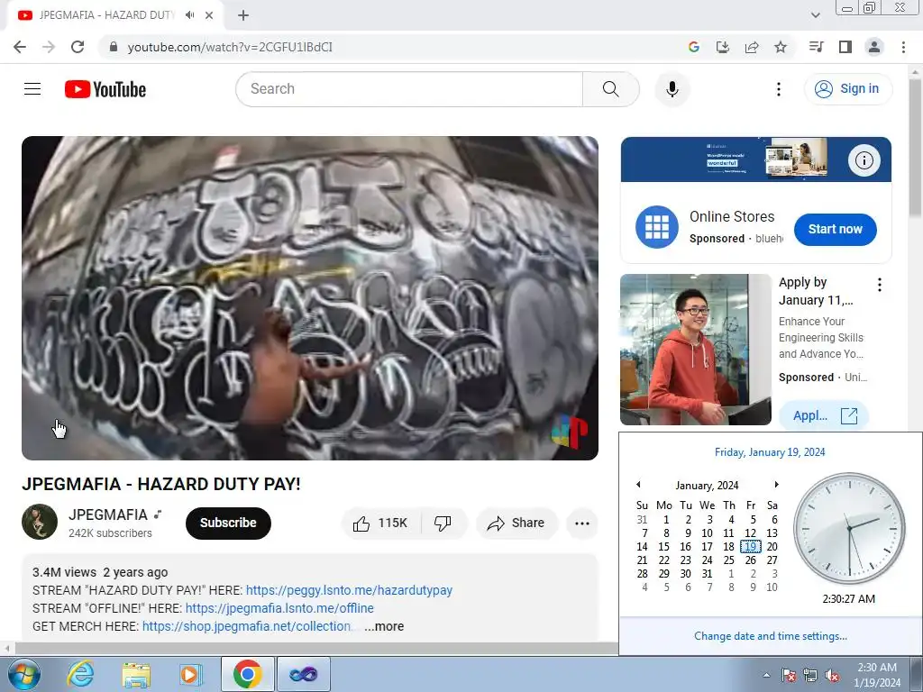The image size is (923, 692).
Task: Share this page via address bar icon
Action: click(752, 47)
